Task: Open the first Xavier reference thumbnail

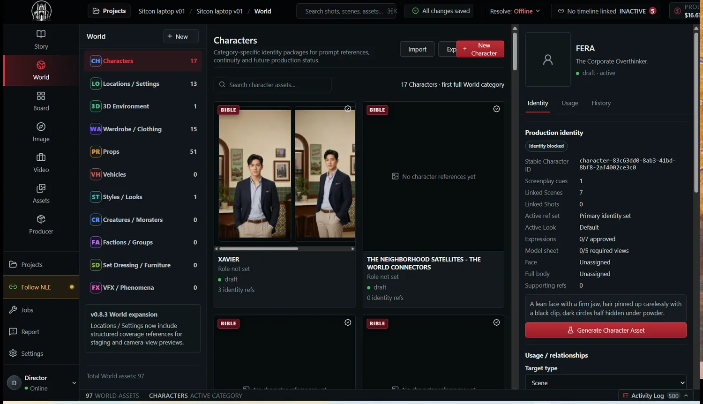Action: (x=255, y=173)
